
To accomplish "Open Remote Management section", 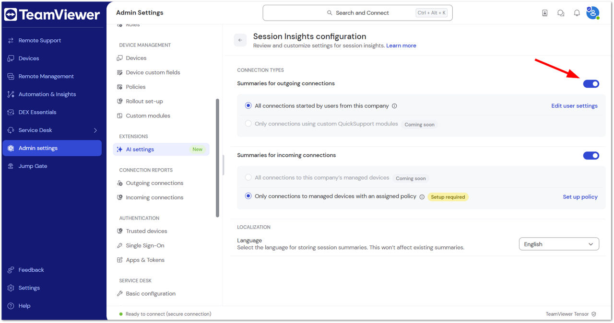I will click(x=52, y=76).
